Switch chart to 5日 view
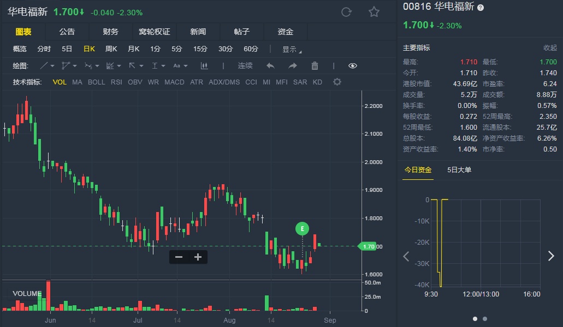 [67, 49]
